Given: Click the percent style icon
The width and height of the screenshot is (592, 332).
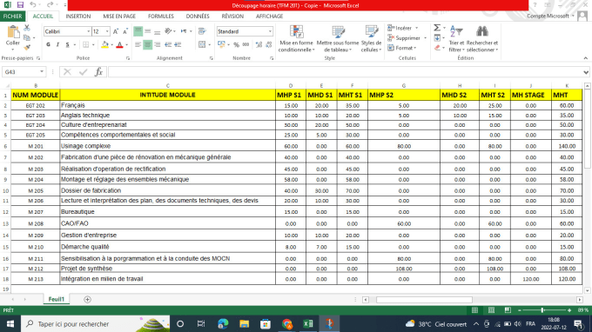Looking at the screenshot, I should [236, 45].
